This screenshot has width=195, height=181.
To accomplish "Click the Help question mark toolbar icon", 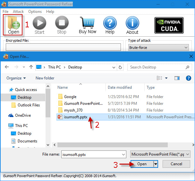I will tap(110, 25).
